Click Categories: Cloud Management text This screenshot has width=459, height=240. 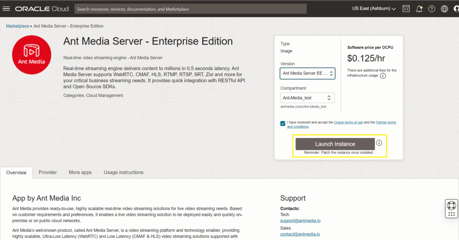93,96
